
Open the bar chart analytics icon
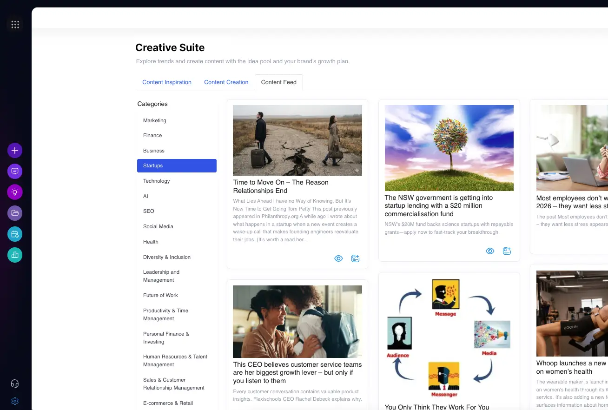[15, 255]
